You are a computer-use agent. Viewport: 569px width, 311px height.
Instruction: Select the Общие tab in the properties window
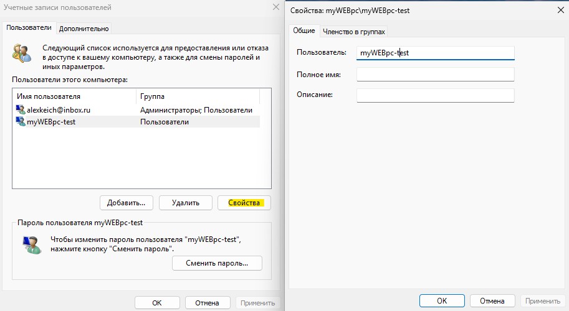tap(304, 30)
